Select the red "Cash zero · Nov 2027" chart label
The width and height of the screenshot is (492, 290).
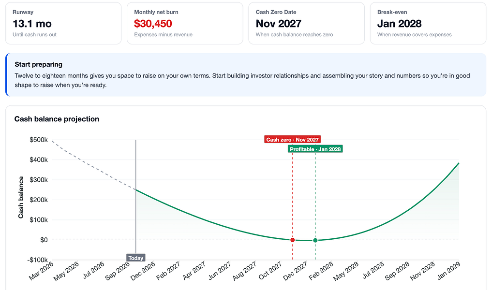pos(292,140)
